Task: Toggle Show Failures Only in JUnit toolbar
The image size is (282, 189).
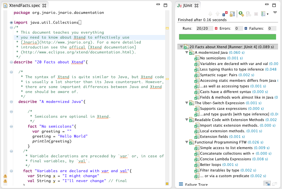Action: point(225,14)
